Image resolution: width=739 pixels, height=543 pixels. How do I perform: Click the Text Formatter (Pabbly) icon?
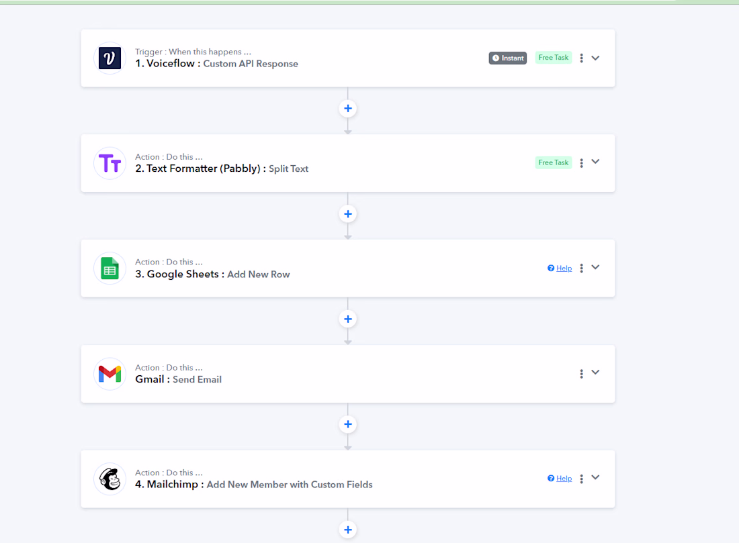[x=110, y=163]
